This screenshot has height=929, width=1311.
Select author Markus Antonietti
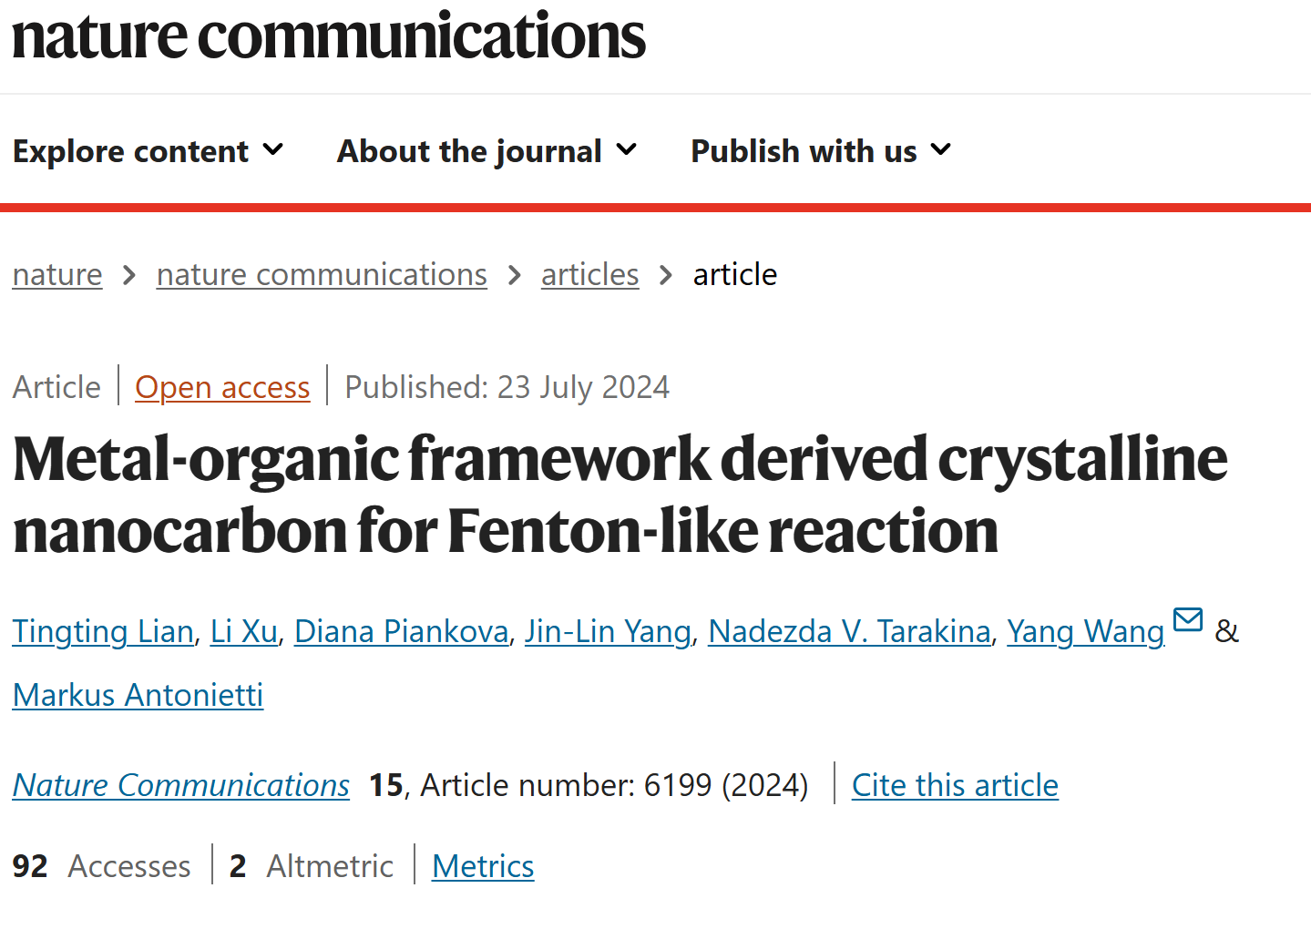[138, 695]
